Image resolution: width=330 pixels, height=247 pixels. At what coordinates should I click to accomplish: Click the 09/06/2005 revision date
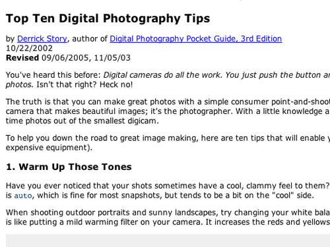tap(65, 58)
